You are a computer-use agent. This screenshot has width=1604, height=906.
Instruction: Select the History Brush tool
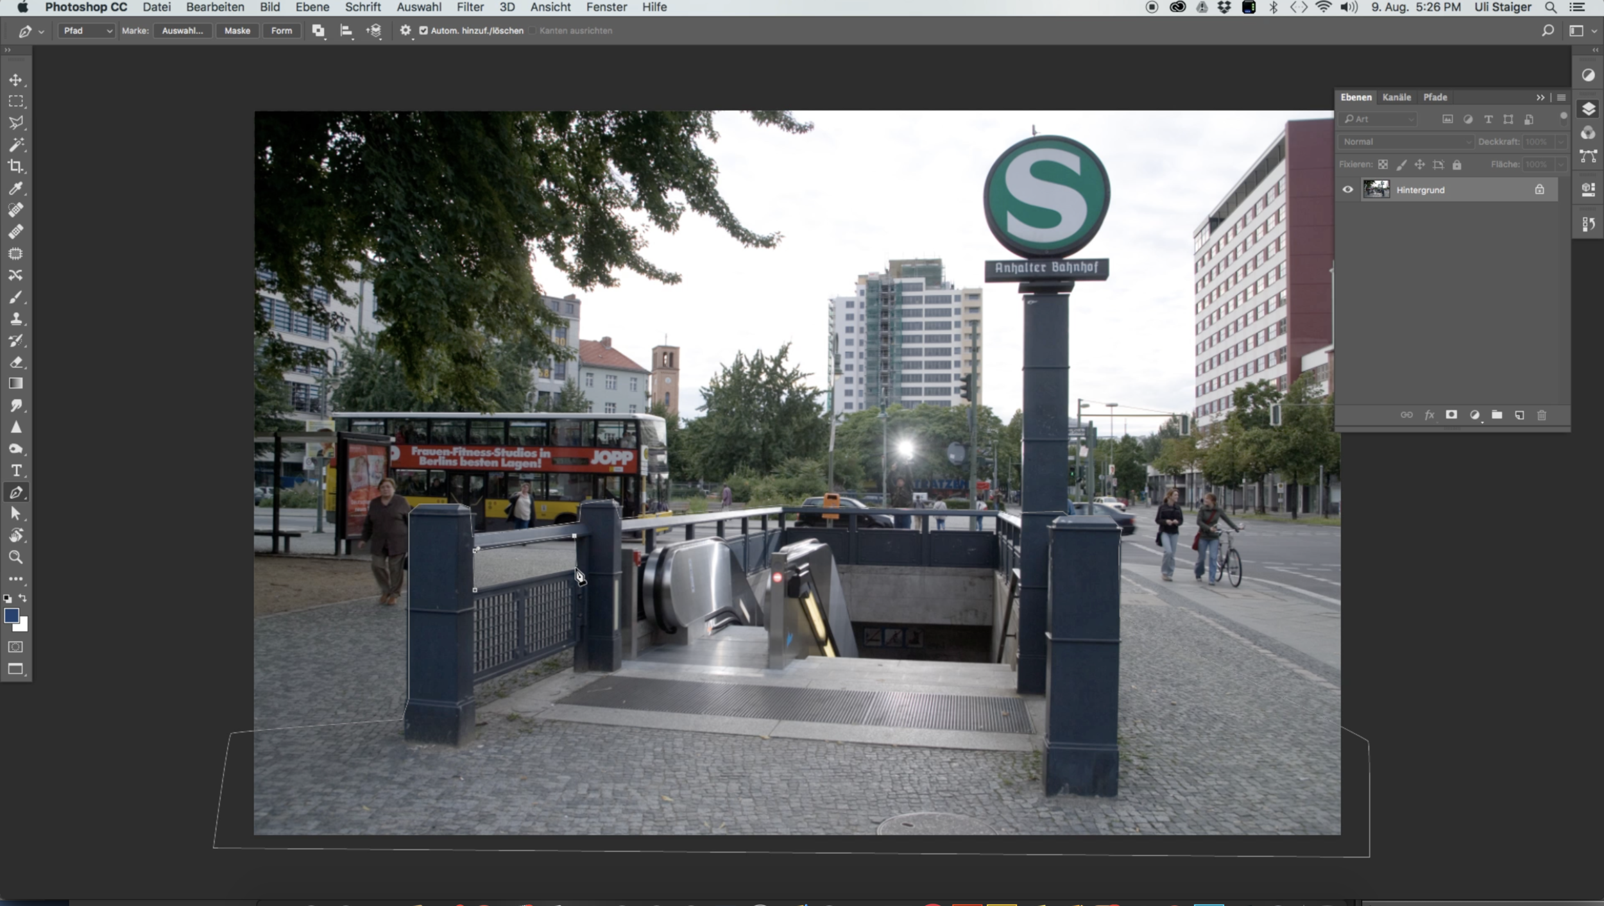click(16, 340)
